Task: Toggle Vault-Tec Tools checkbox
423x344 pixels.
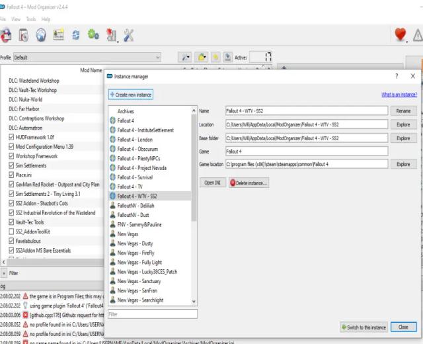Action: tap(11, 222)
